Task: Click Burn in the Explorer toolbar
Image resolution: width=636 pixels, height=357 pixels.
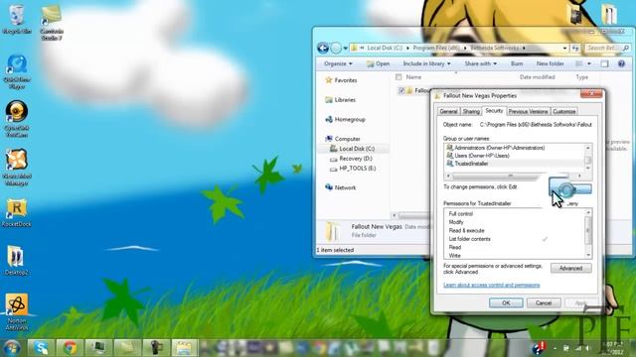Action: [517, 63]
